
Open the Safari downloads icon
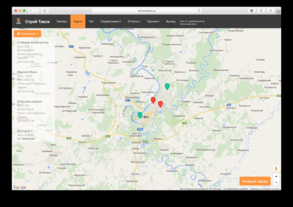[252, 10]
